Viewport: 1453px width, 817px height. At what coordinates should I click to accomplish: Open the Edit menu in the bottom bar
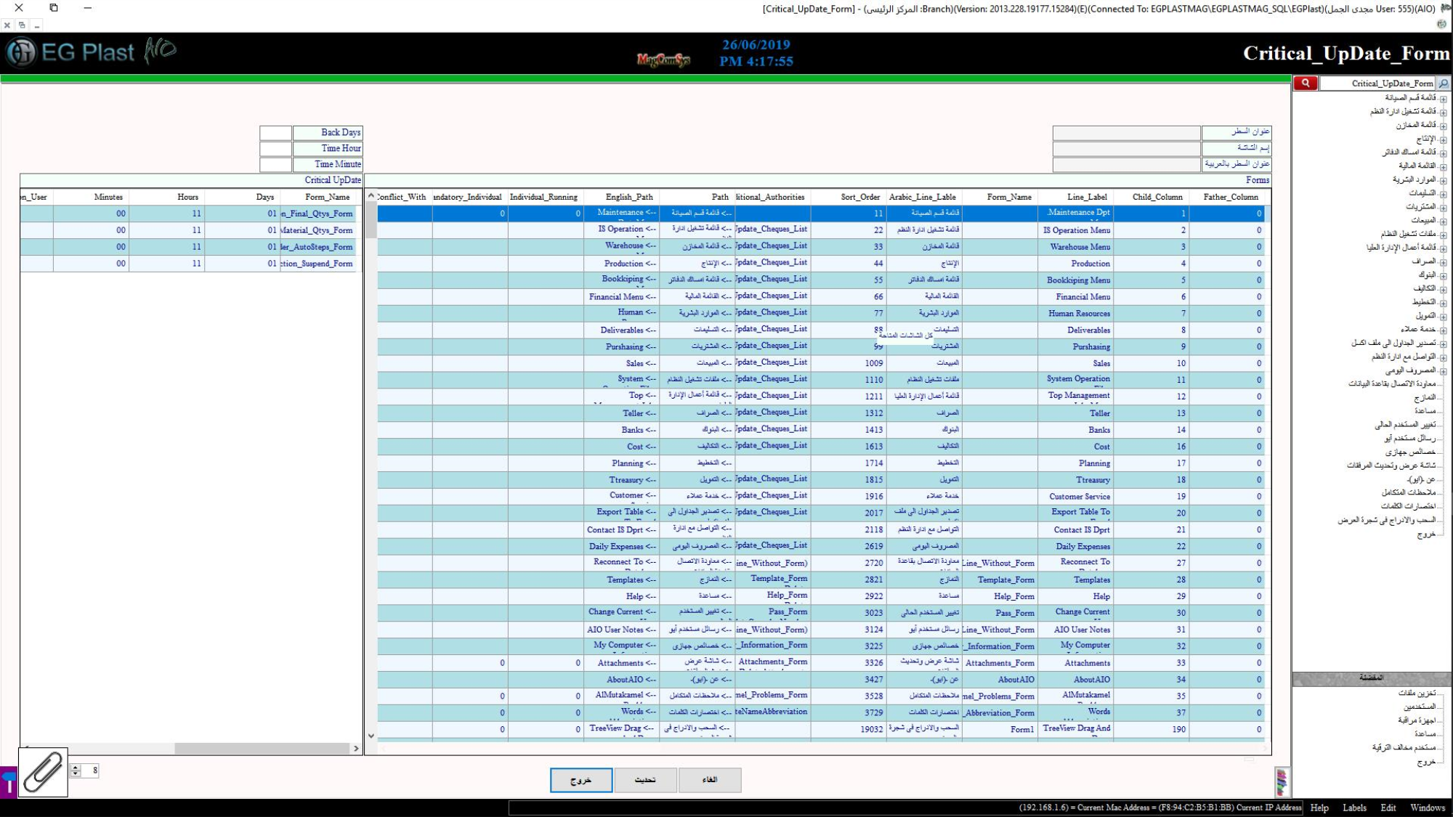pos(1388,808)
